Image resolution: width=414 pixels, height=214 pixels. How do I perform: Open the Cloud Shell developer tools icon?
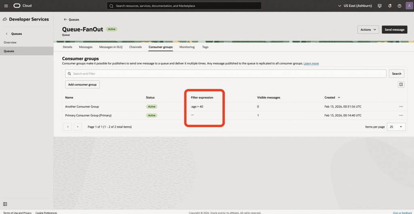380,6
